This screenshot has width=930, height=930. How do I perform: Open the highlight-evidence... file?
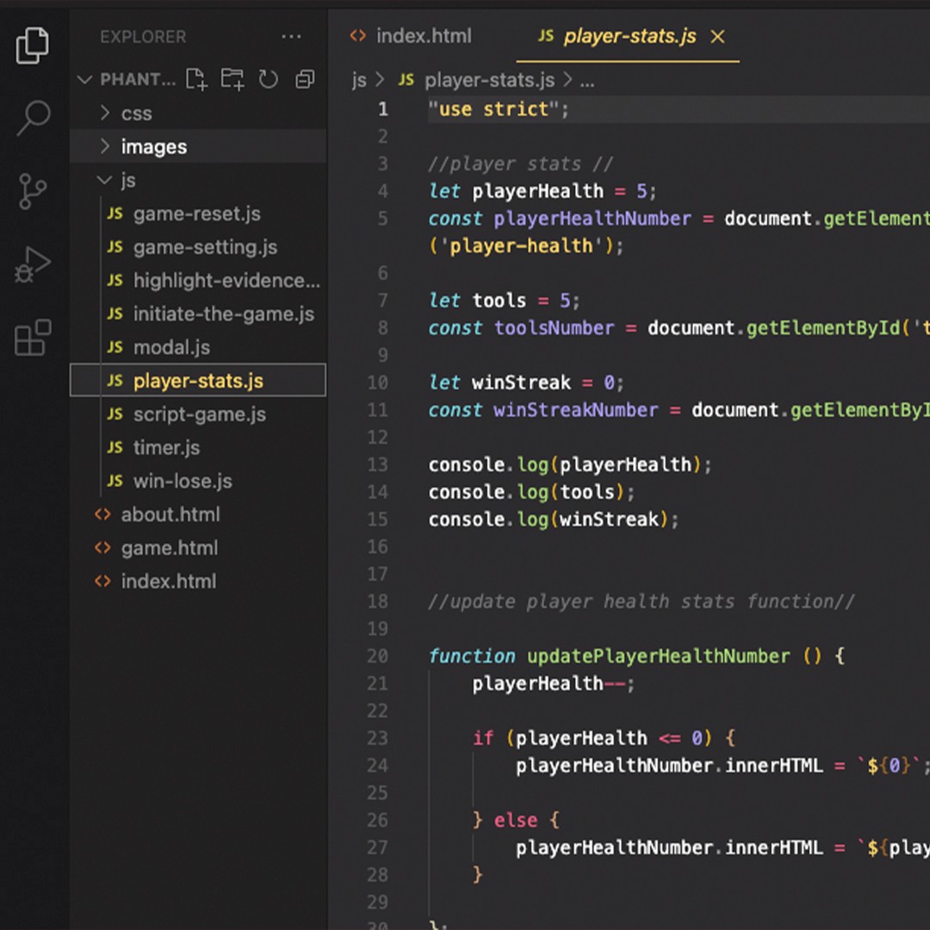point(198,280)
